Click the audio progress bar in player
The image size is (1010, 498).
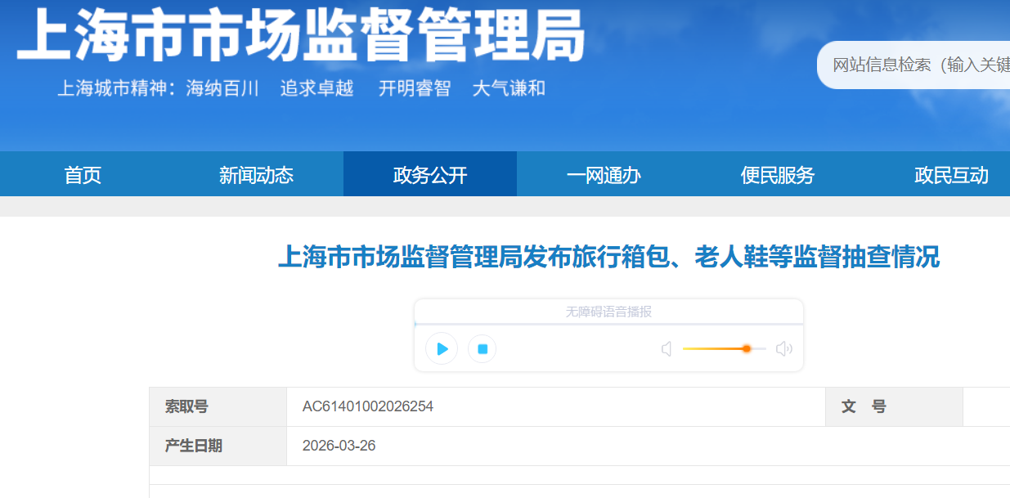pyautogui.click(x=608, y=325)
